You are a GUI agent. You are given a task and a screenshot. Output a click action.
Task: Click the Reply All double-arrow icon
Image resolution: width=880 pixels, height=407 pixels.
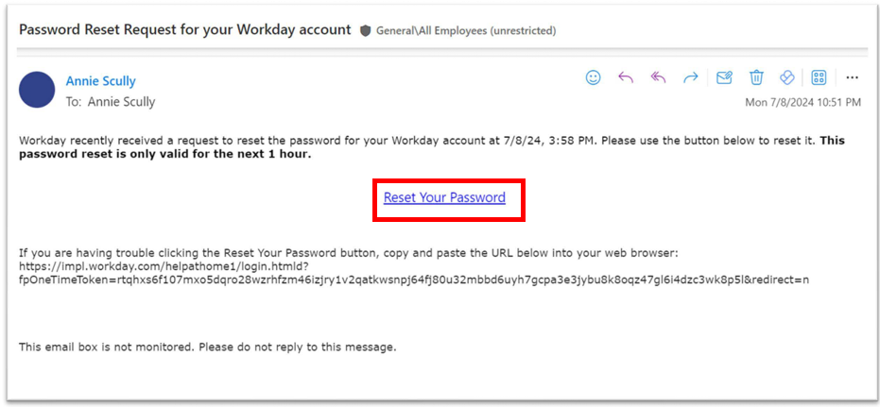tap(658, 77)
